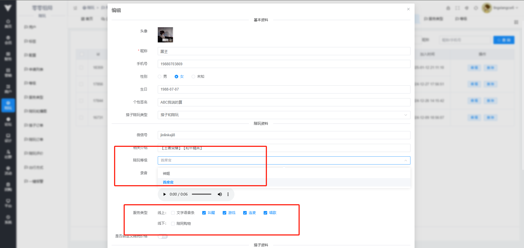The width and height of the screenshot is (524, 248).
Task: Click the 搭子陪玩类型 dropdown arrow
Action: [x=406, y=115]
